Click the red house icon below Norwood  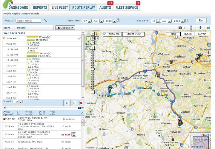pos(173,139)
